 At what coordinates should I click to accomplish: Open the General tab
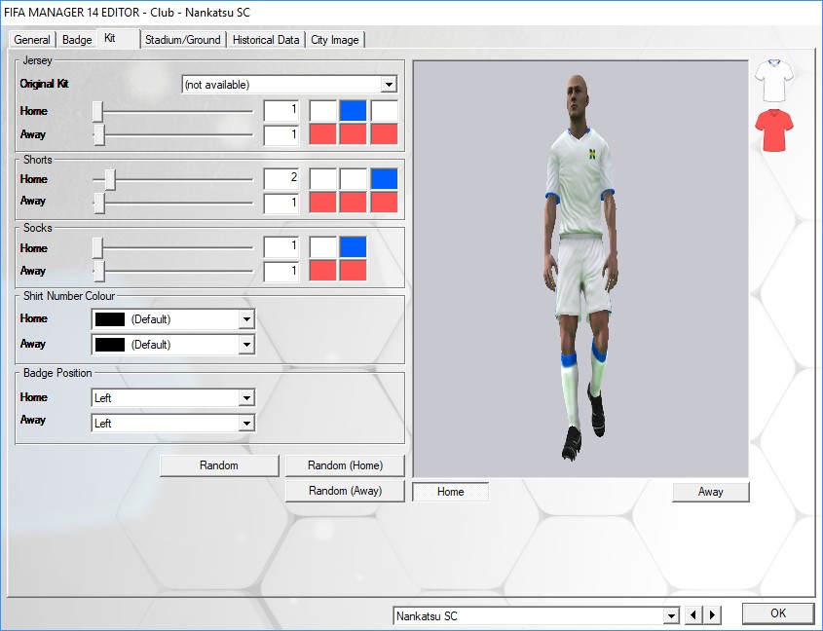click(x=32, y=40)
